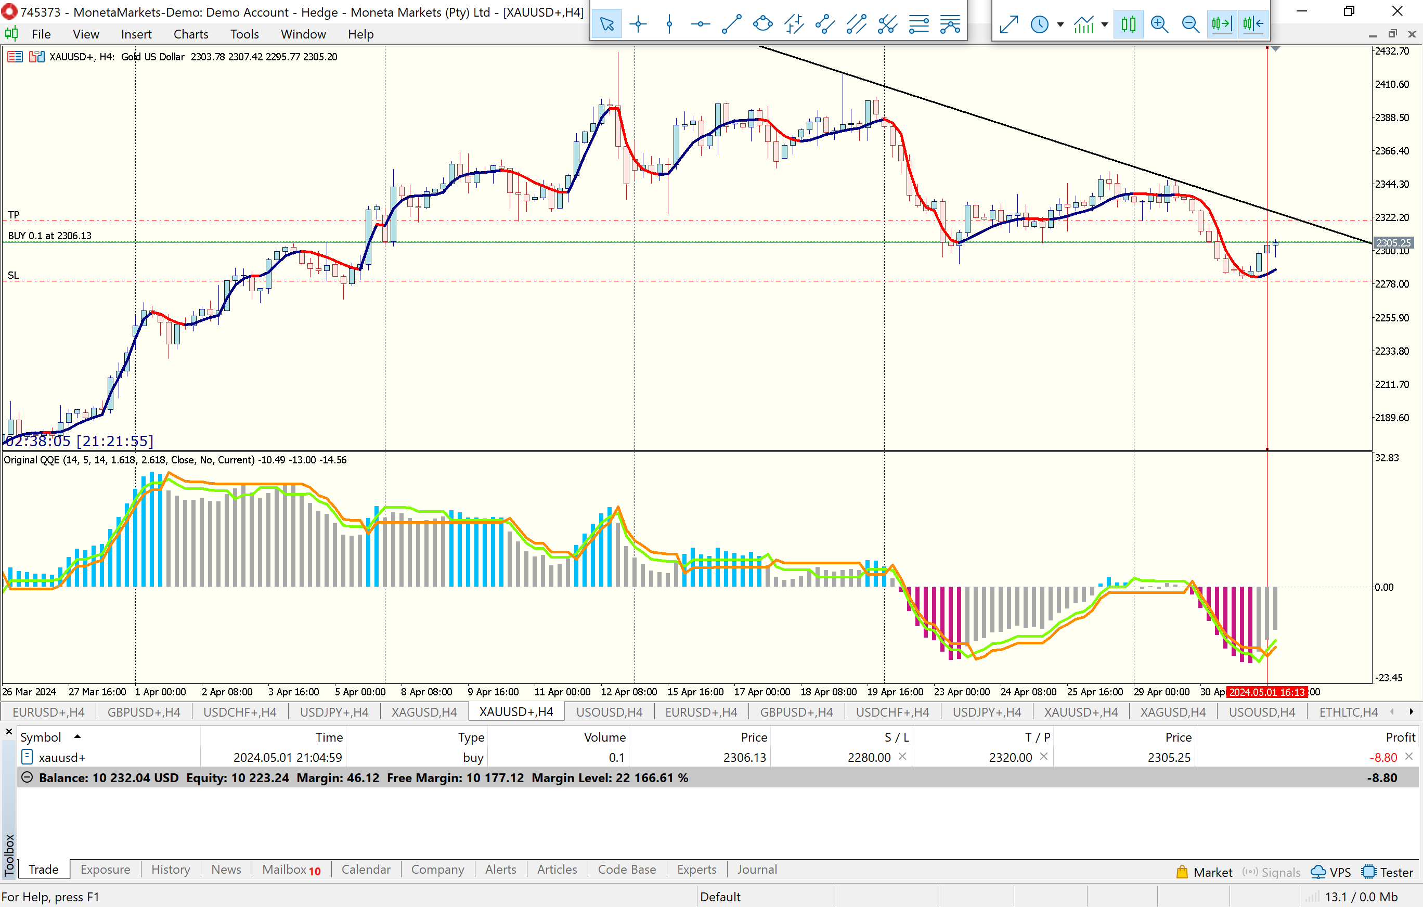Image resolution: width=1423 pixels, height=907 pixels.
Task: Open the indicators list dropdown arrow
Action: point(1105,24)
